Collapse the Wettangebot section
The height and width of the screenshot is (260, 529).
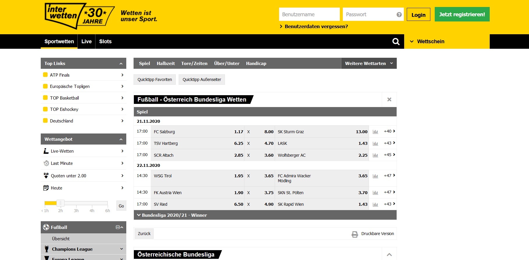tap(121, 139)
